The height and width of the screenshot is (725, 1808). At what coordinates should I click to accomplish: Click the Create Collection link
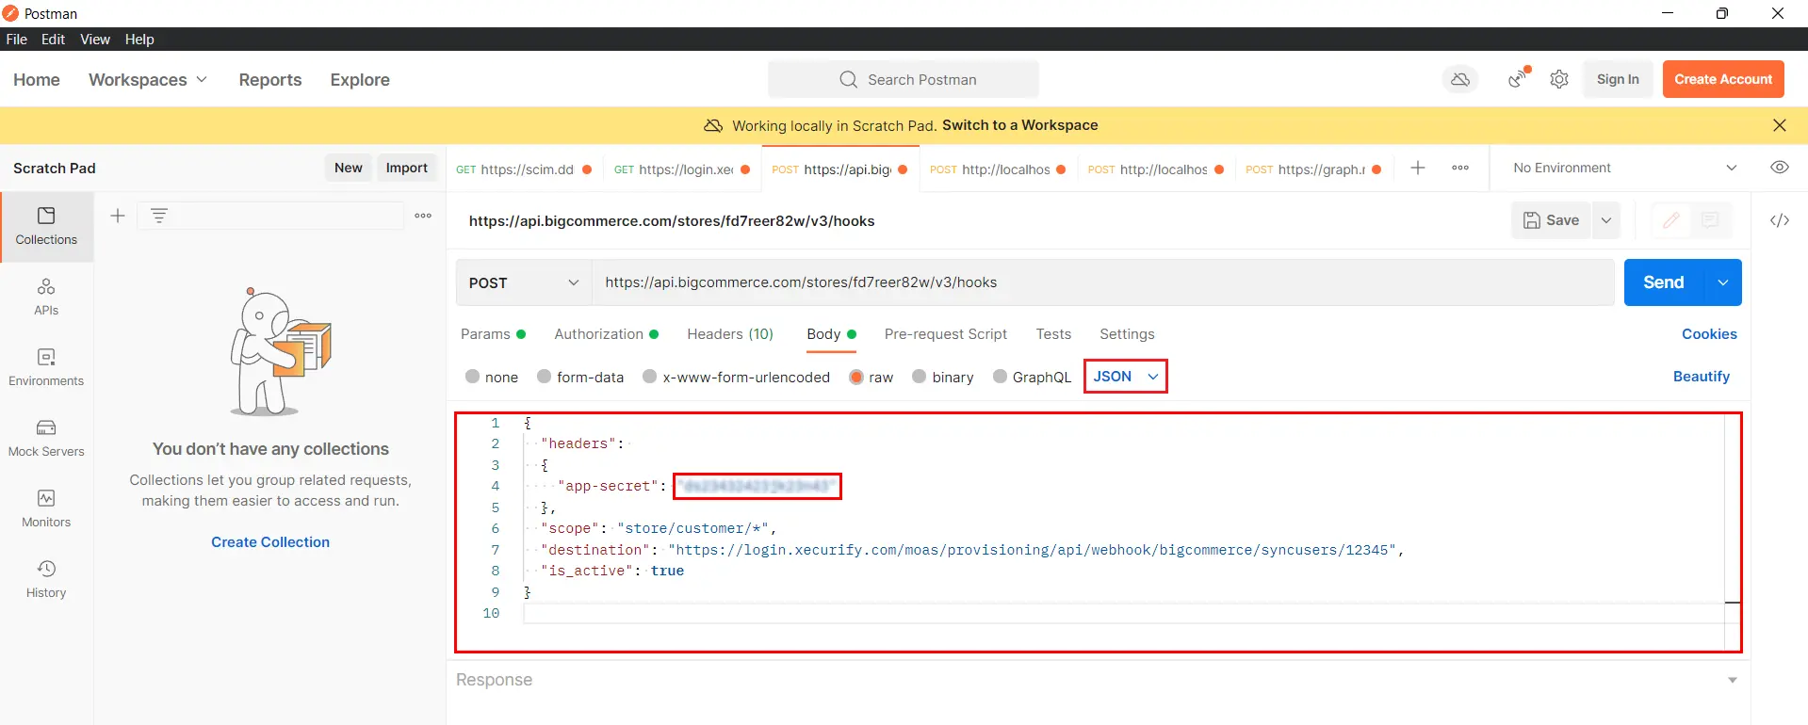tap(270, 541)
